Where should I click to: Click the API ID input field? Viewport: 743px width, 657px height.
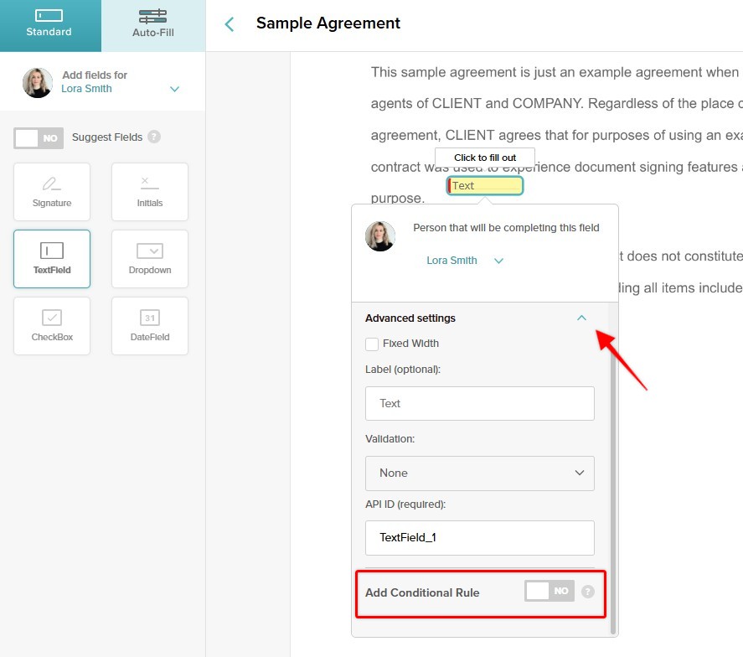(x=479, y=537)
